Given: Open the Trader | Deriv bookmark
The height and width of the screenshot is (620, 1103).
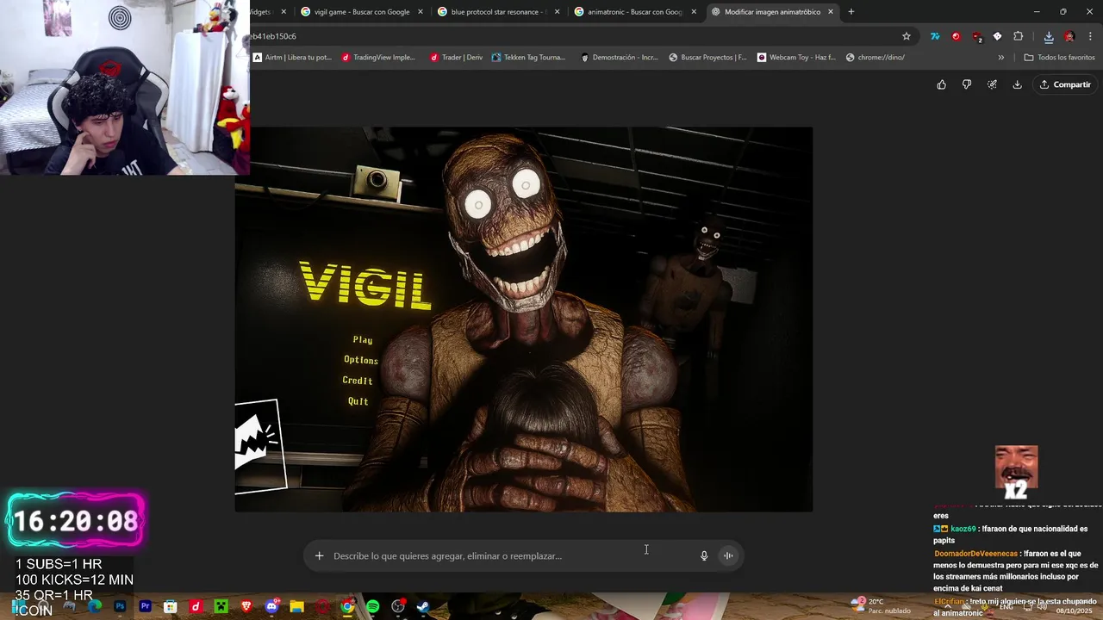Looking at the screenshot, I should (x=456, y=58).
